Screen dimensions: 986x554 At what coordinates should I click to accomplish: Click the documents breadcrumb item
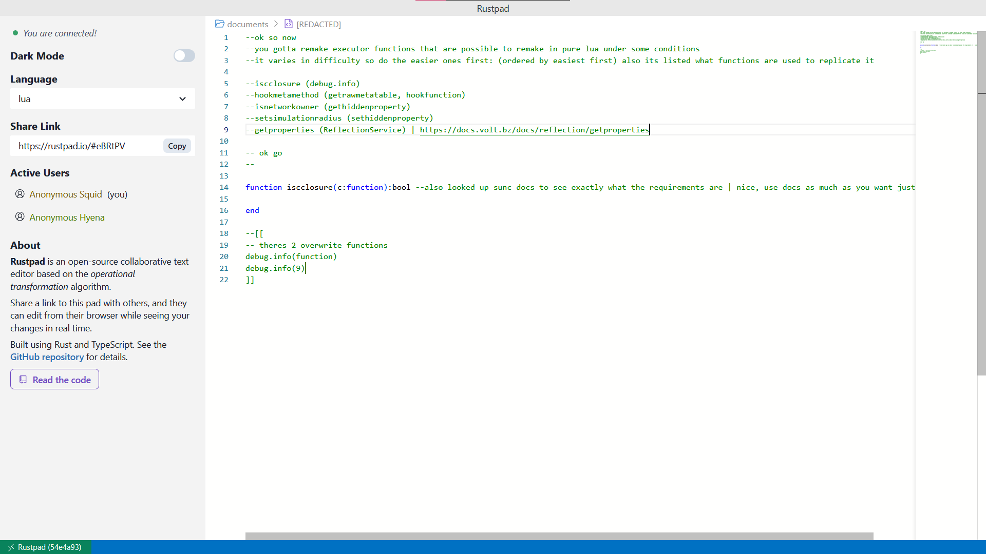[248, 24]
